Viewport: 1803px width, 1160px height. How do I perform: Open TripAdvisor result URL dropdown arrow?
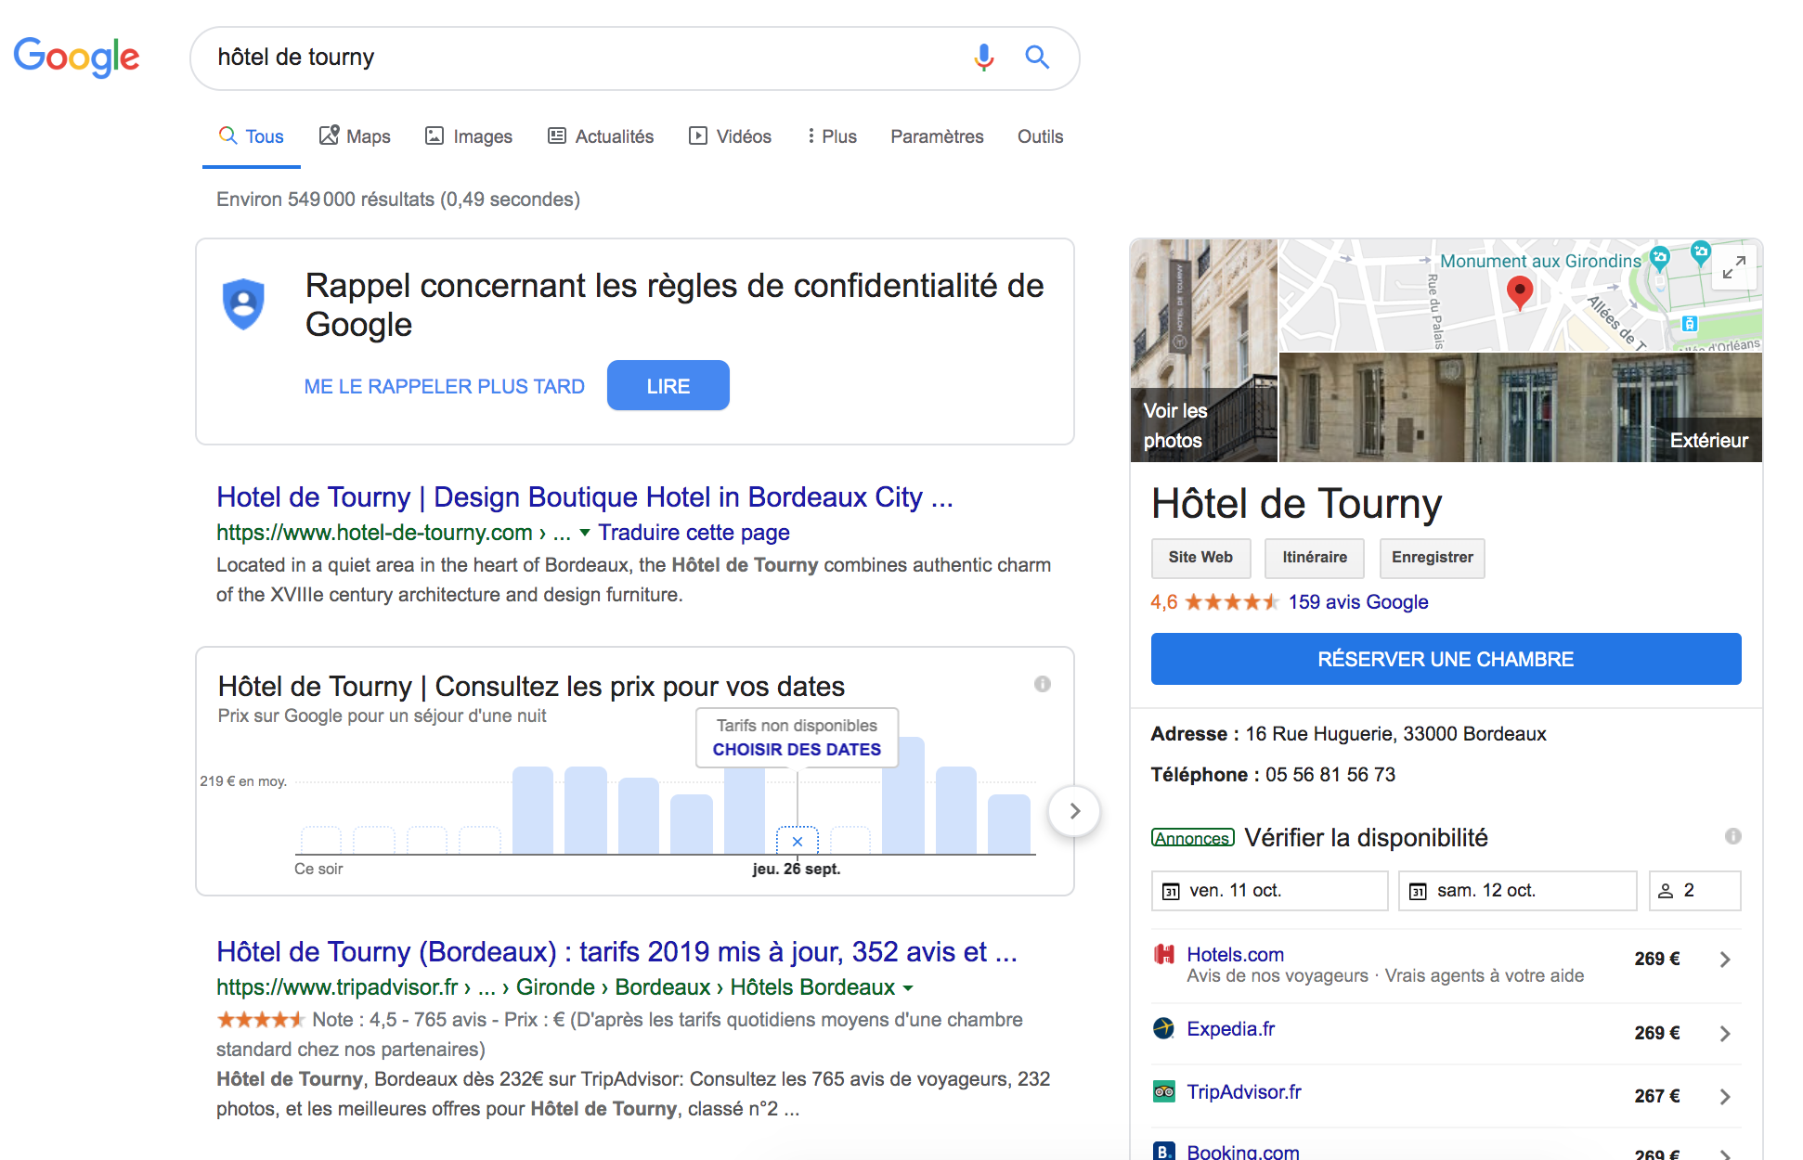pos(908,988)
